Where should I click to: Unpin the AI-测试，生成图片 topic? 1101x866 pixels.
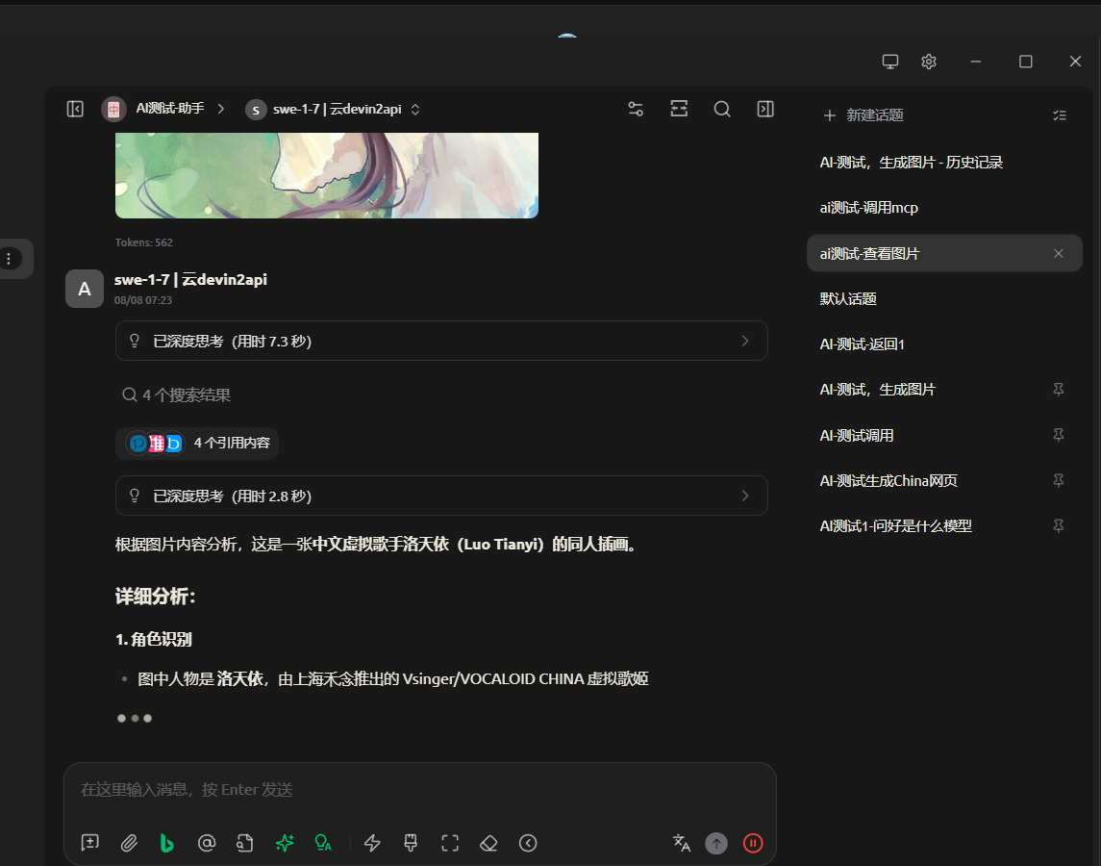(x=1058, y=390)
